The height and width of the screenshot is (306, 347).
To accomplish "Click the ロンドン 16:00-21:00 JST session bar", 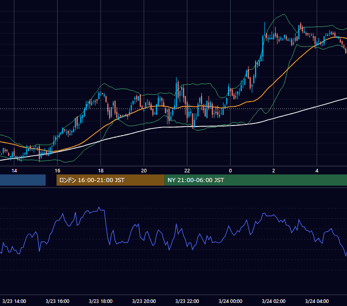I will coord(110,180).
